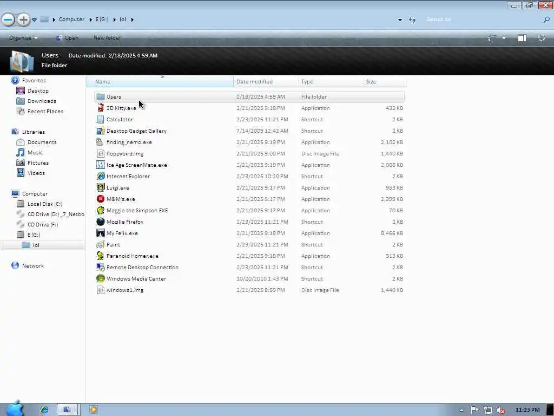Open the Apple-logo Start button
The image size is (554, 416).
point(15,408)
